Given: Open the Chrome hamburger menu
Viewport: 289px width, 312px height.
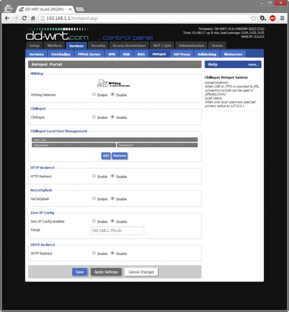Looking at the screenshot, I should 282,18.
